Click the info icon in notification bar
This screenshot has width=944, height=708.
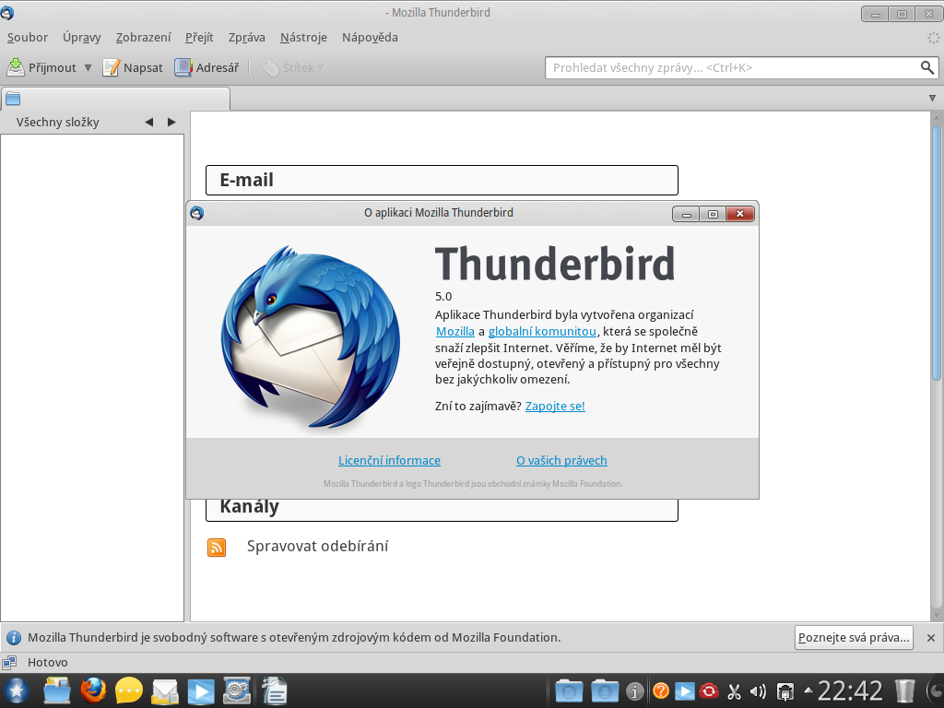click(13, 638)
